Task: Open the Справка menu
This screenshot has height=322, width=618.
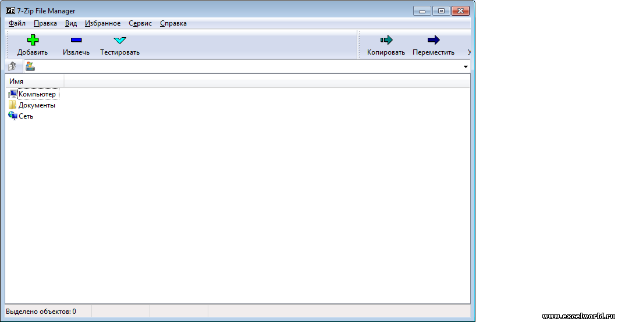Action: tap(173, 23)
